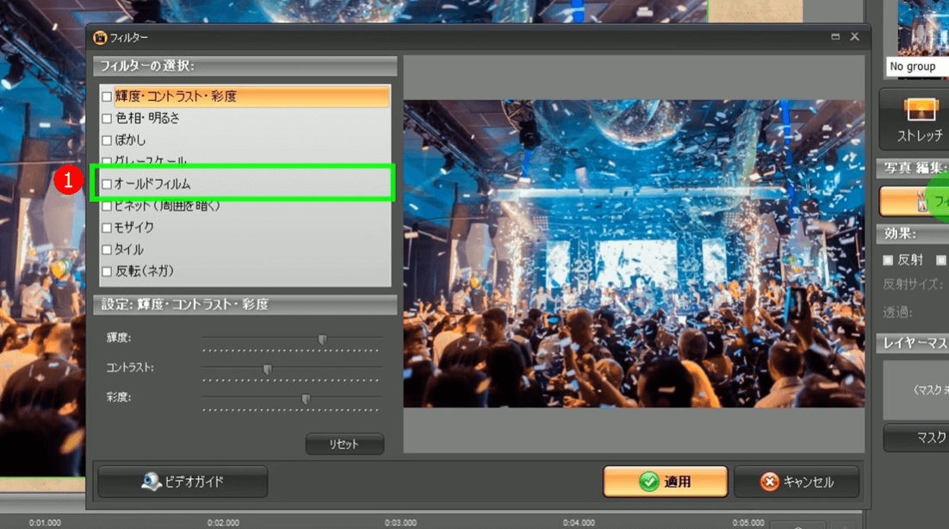
Task: Select the 反転(ネガ) filter entry
Action: pyautogui.click(x=144, y=271)
